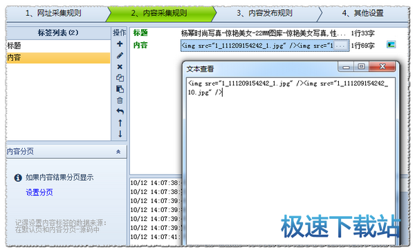This screenshot has height=252, width=415.
Task: Close the 文本查看 window
Action: tap(382, 66)
